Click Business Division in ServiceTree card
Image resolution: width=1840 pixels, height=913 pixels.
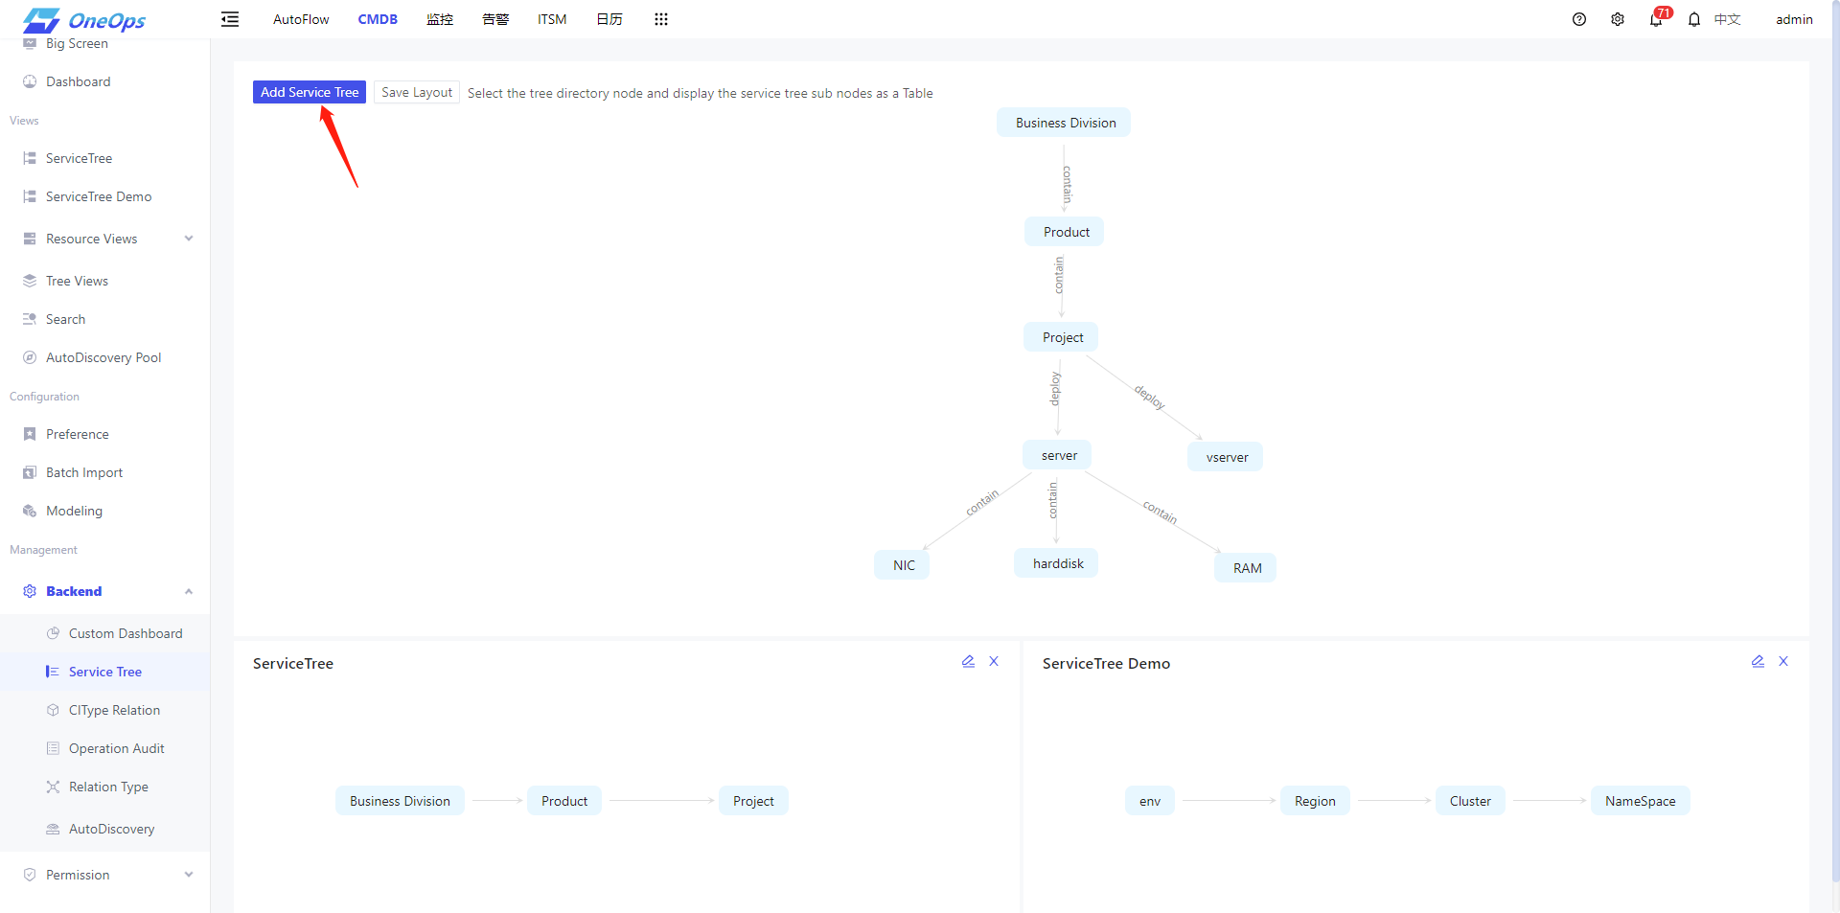[x=400, y=801]
